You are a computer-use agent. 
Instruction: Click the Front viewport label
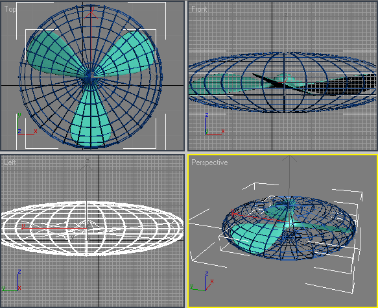199,9
